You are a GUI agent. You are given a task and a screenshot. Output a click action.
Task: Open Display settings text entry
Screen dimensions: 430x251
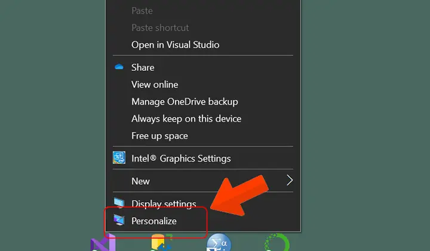(x=164, y=204)
